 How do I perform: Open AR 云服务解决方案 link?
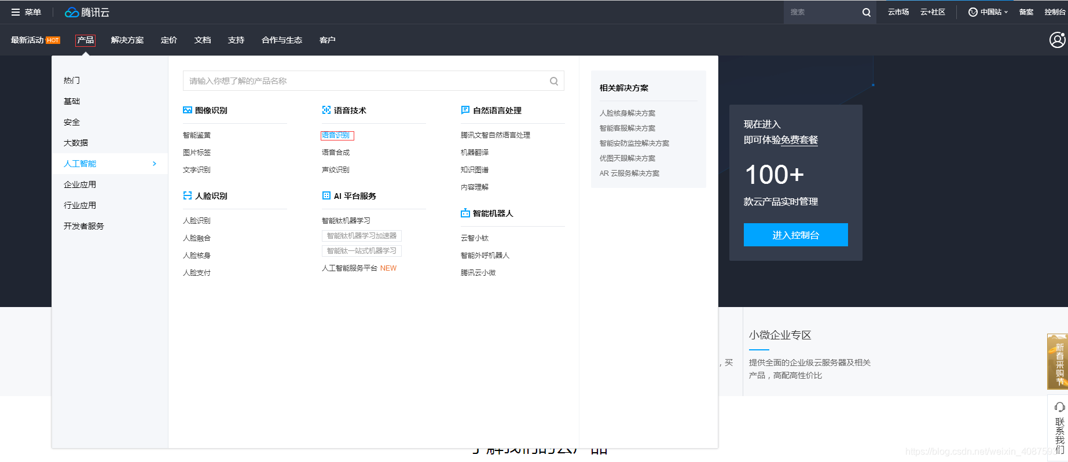pos(630,173)
